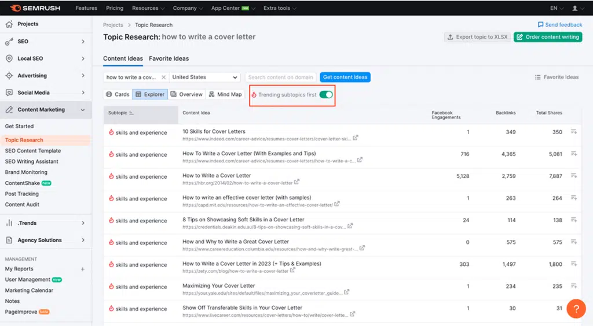Open external link for Deakin 8 Tips article
Viewport: 593px width, 326px height.
tap(350, 226)
